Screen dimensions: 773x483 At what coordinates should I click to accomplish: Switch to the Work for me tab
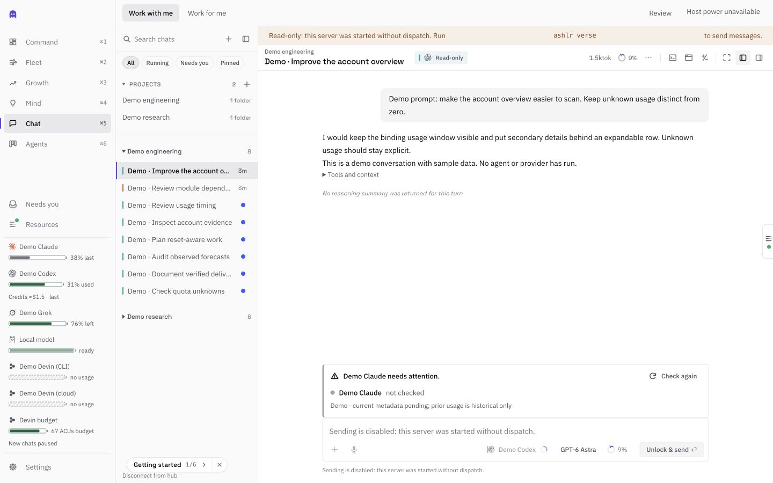coord(207,13)
